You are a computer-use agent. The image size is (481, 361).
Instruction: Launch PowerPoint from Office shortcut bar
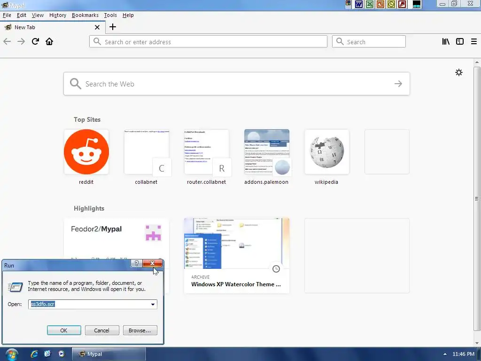pos(380,4)
